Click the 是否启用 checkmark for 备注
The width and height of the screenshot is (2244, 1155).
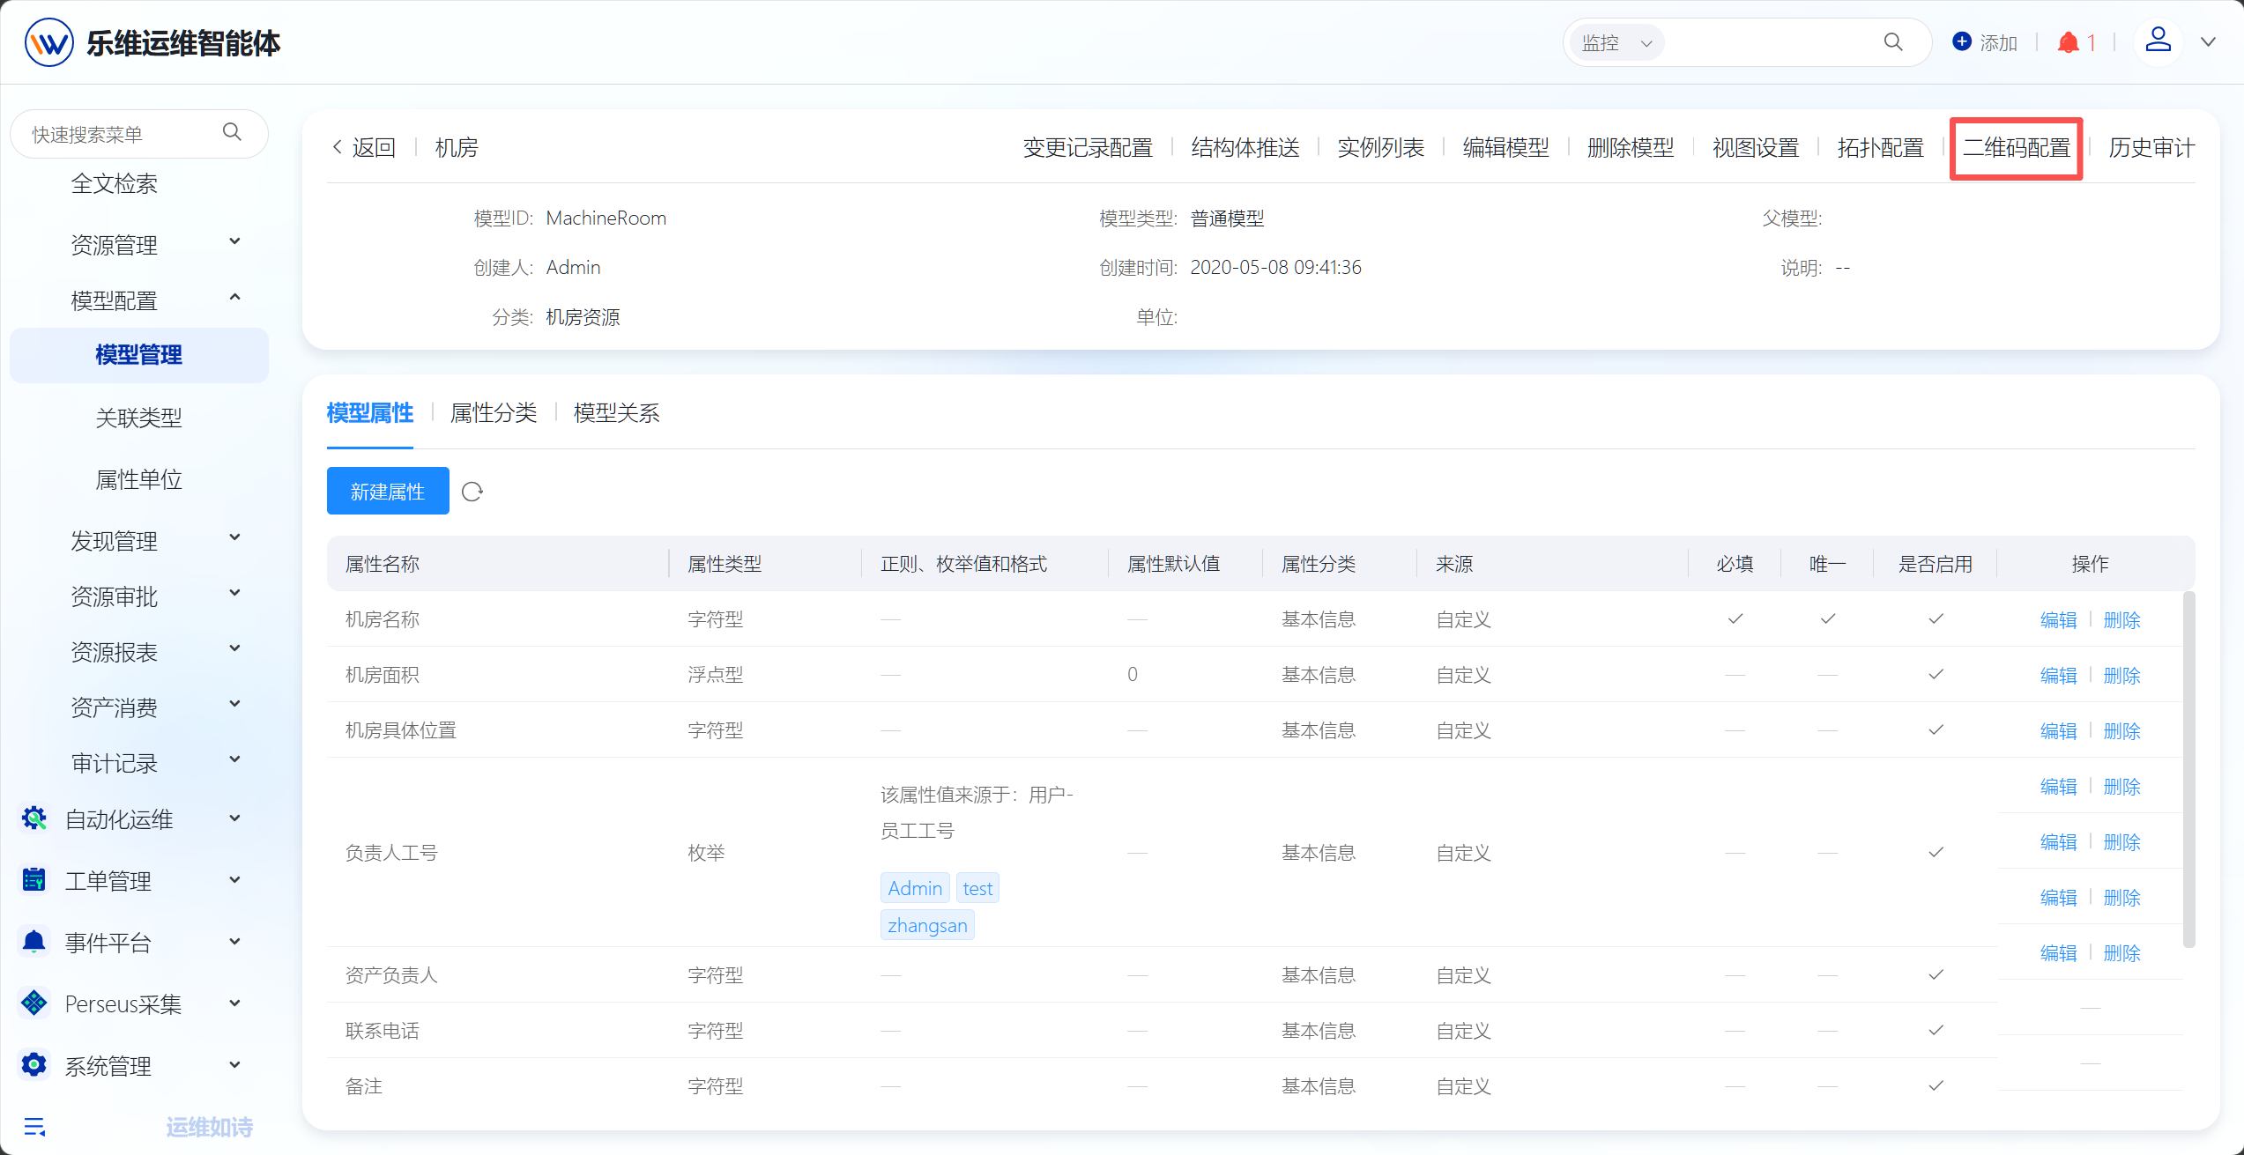tap(1936, 1085)
